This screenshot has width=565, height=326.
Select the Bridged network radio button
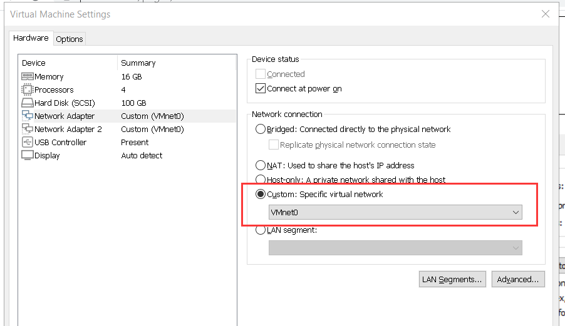tap(261, 130)
